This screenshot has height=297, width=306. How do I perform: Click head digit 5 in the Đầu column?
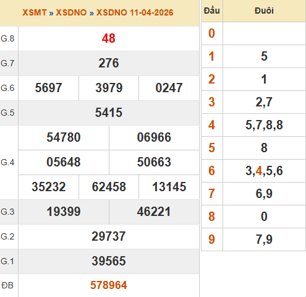pyautogui.click(x=211, y=148)
